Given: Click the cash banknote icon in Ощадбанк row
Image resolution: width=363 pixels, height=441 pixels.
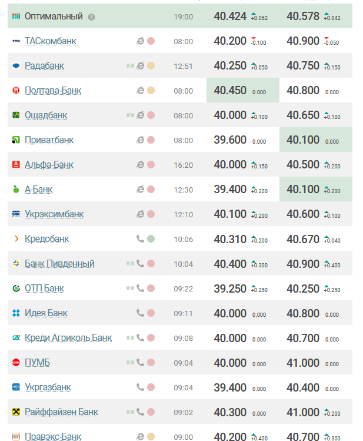Looking at the screenshot, I should tap(130, 115).
